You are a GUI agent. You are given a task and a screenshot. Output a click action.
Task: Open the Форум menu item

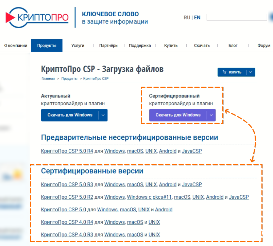(264, 46)
